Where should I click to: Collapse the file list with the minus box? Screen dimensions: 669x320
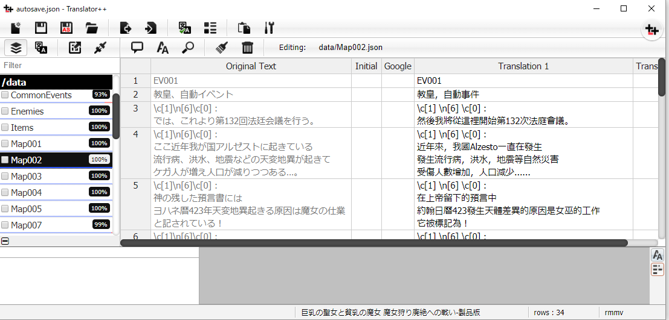pyautogui.click(x=5, y=241)
